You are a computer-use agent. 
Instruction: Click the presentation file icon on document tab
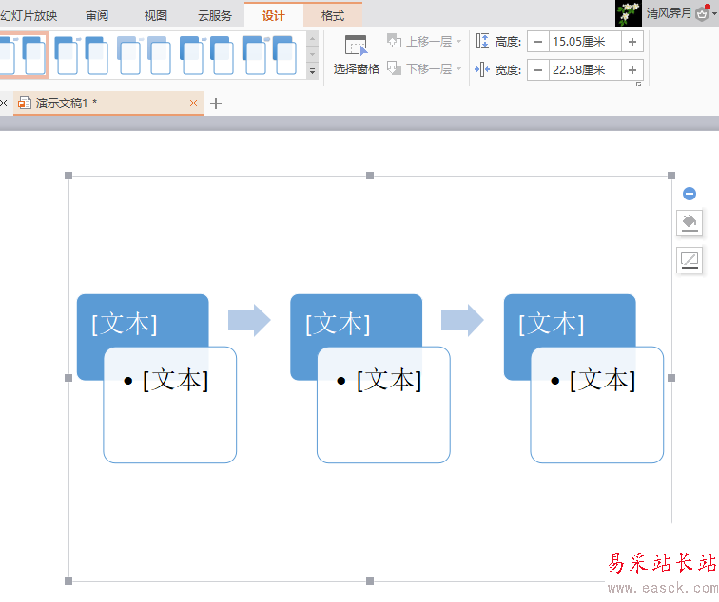pos(25,103)
